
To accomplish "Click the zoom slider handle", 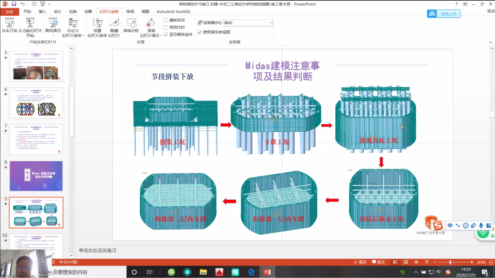I will point(450,262).
